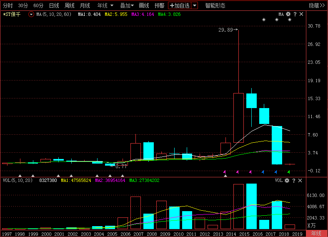Click the 隐藏>> hide panel link

[316, 5]
